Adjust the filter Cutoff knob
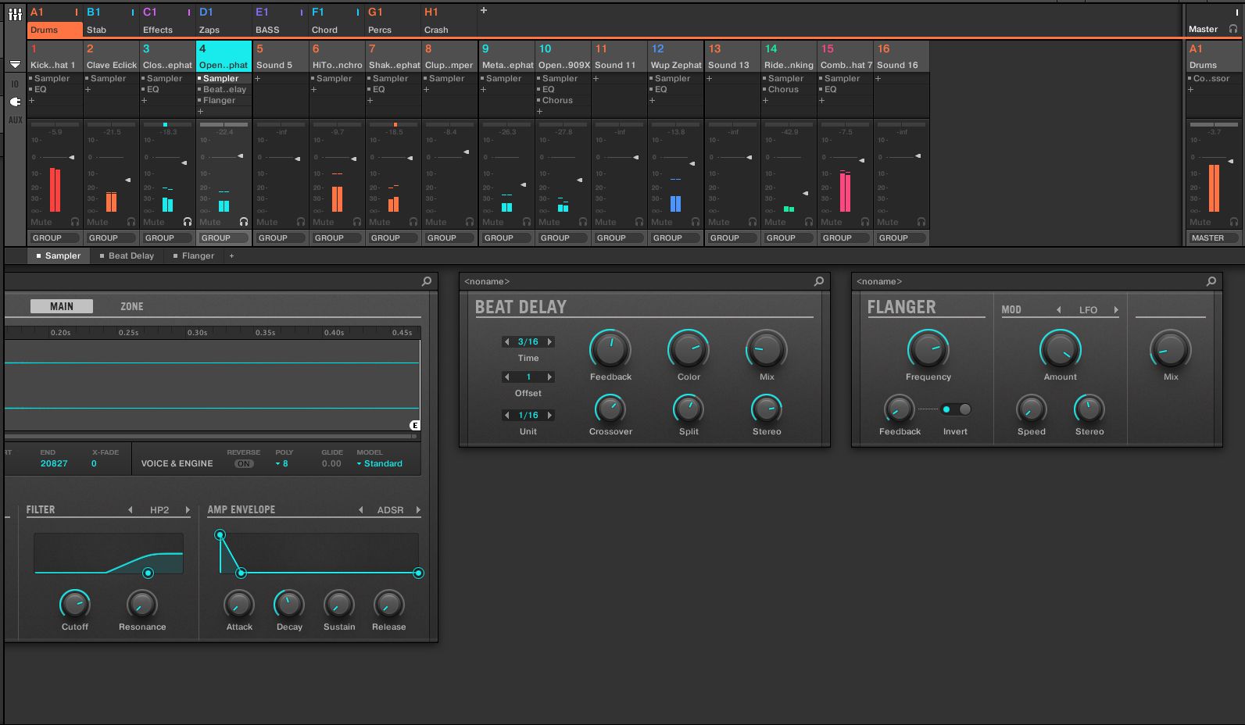This screenshot has width=1245, height=725. tap(75, 604)
